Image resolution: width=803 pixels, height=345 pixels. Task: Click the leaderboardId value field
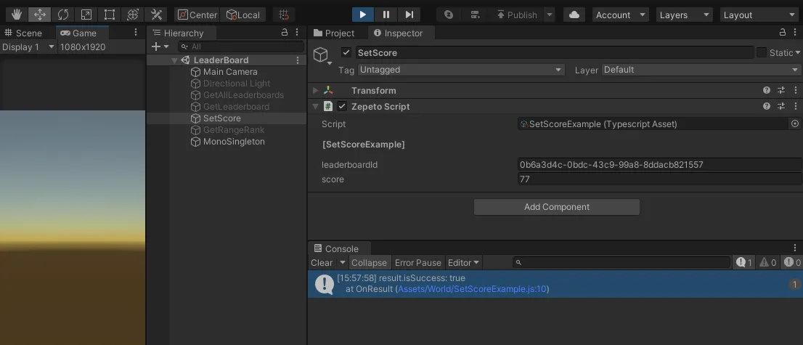tap(659, 165)
